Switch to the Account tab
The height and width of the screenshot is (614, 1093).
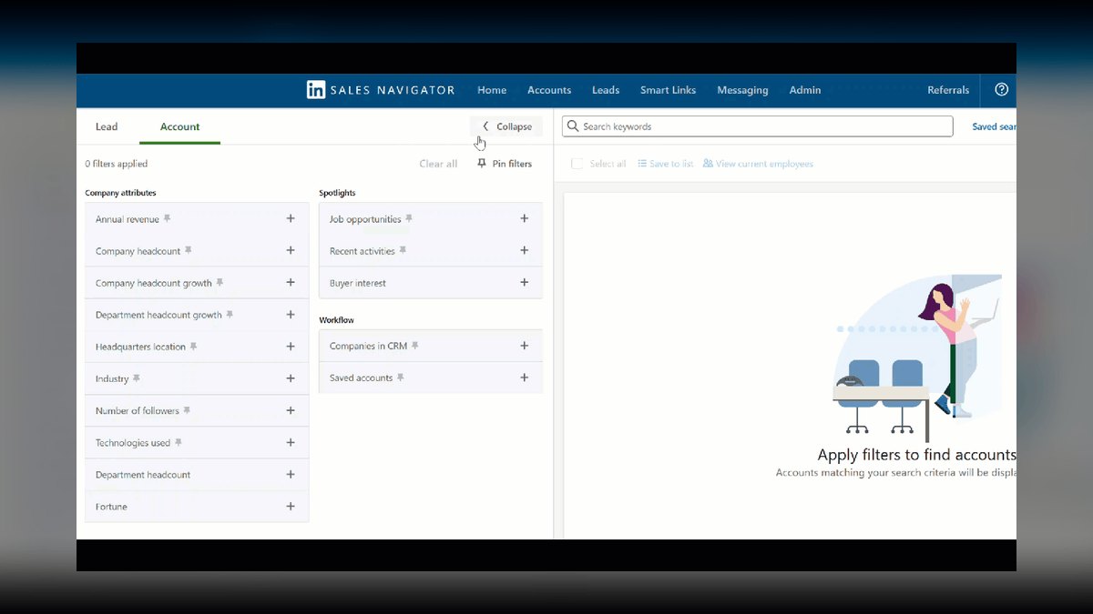[x=179, y=126]
